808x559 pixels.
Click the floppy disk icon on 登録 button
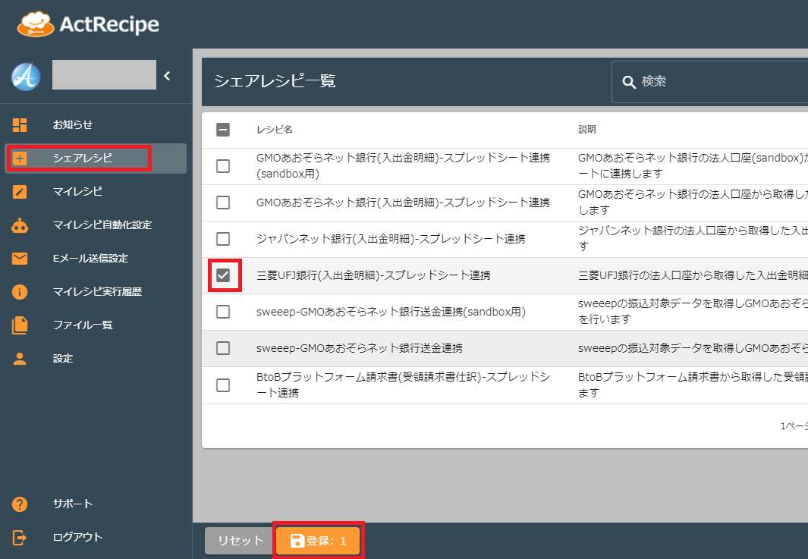[297, 541]
